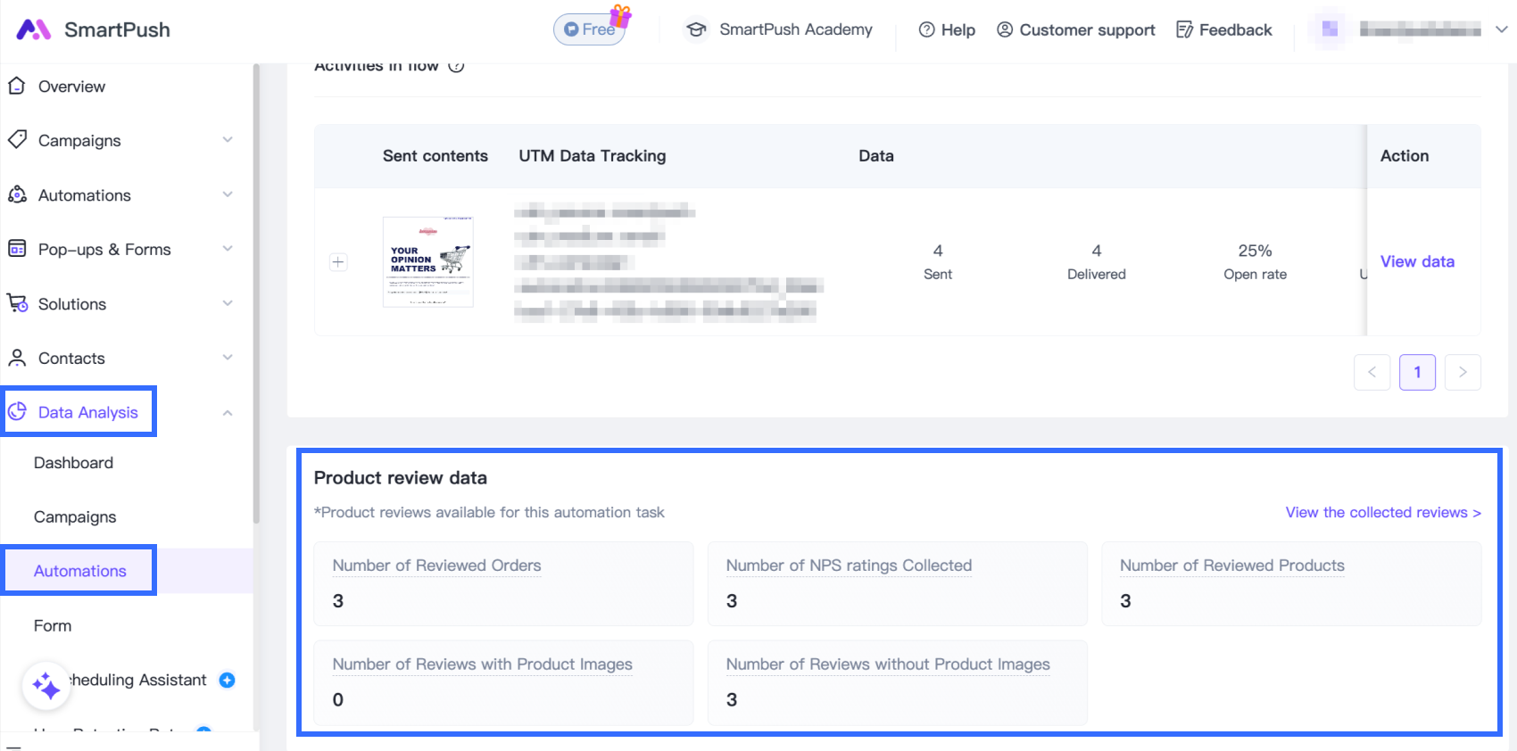Open the Form submenu item

(53, 626)
